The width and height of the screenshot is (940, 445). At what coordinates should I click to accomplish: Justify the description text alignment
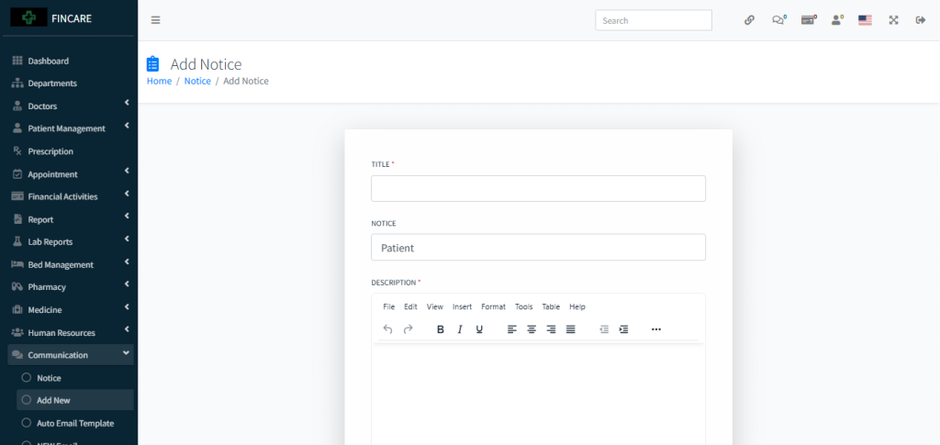(571, 329)
